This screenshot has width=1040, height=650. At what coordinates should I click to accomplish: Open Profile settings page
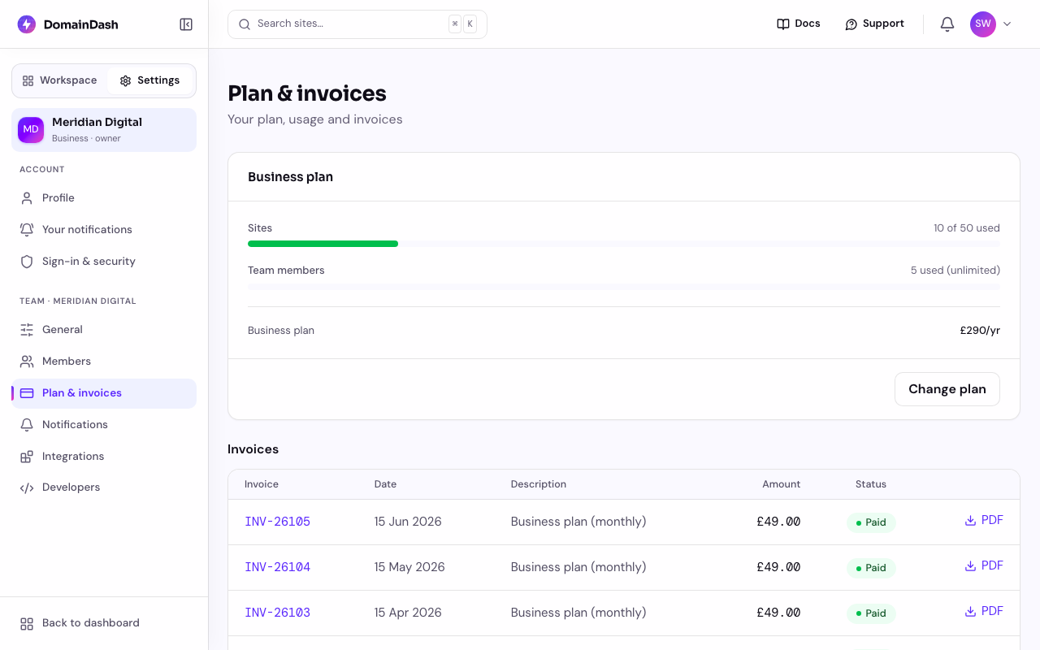pyautogui.click(x=104, y=198)
